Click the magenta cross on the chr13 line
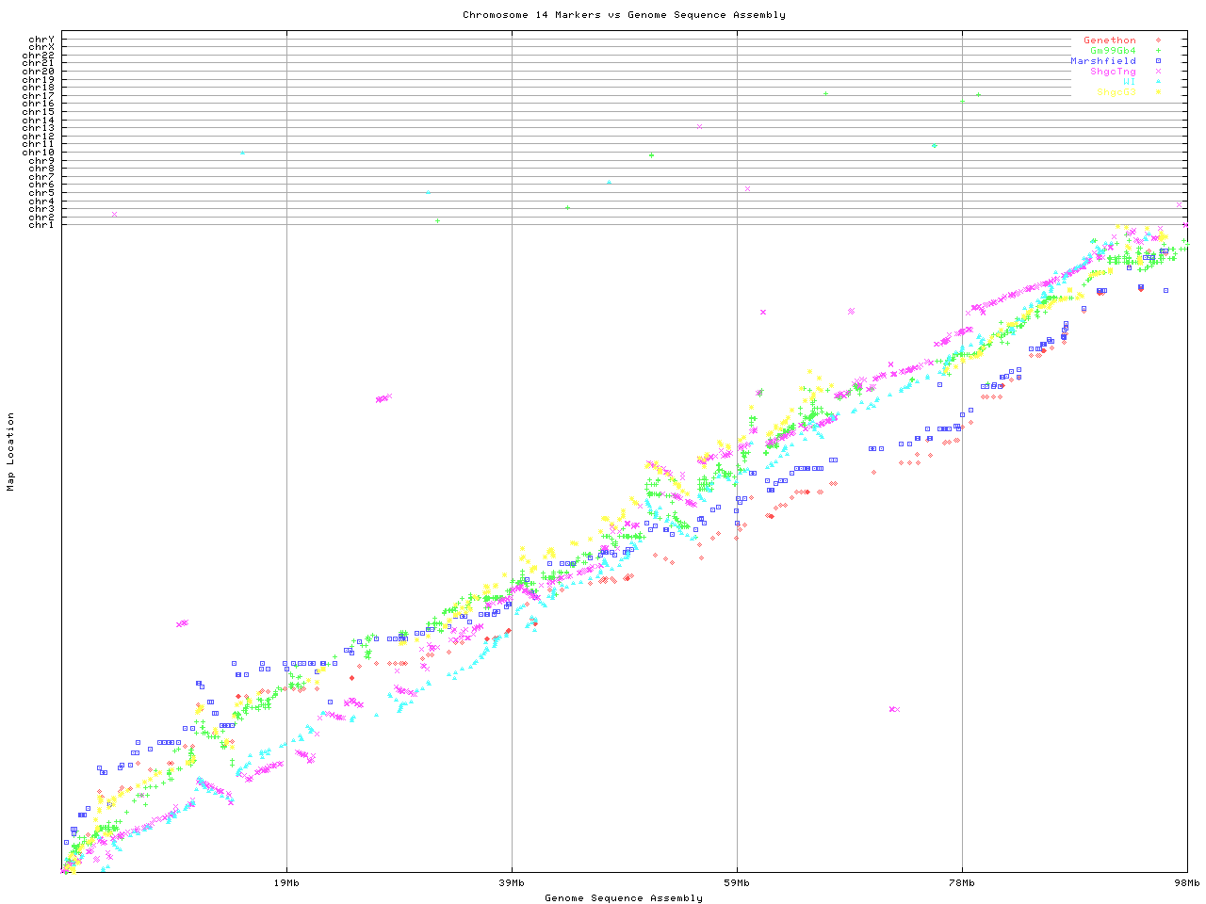Screen dimensions: 1206x904 click(x=699, y=126)
